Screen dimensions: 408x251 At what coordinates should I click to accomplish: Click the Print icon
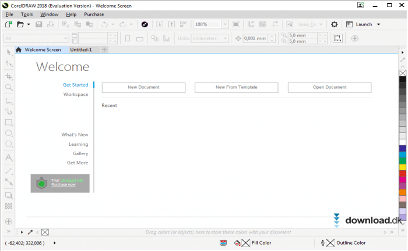(x=51, y=24)
